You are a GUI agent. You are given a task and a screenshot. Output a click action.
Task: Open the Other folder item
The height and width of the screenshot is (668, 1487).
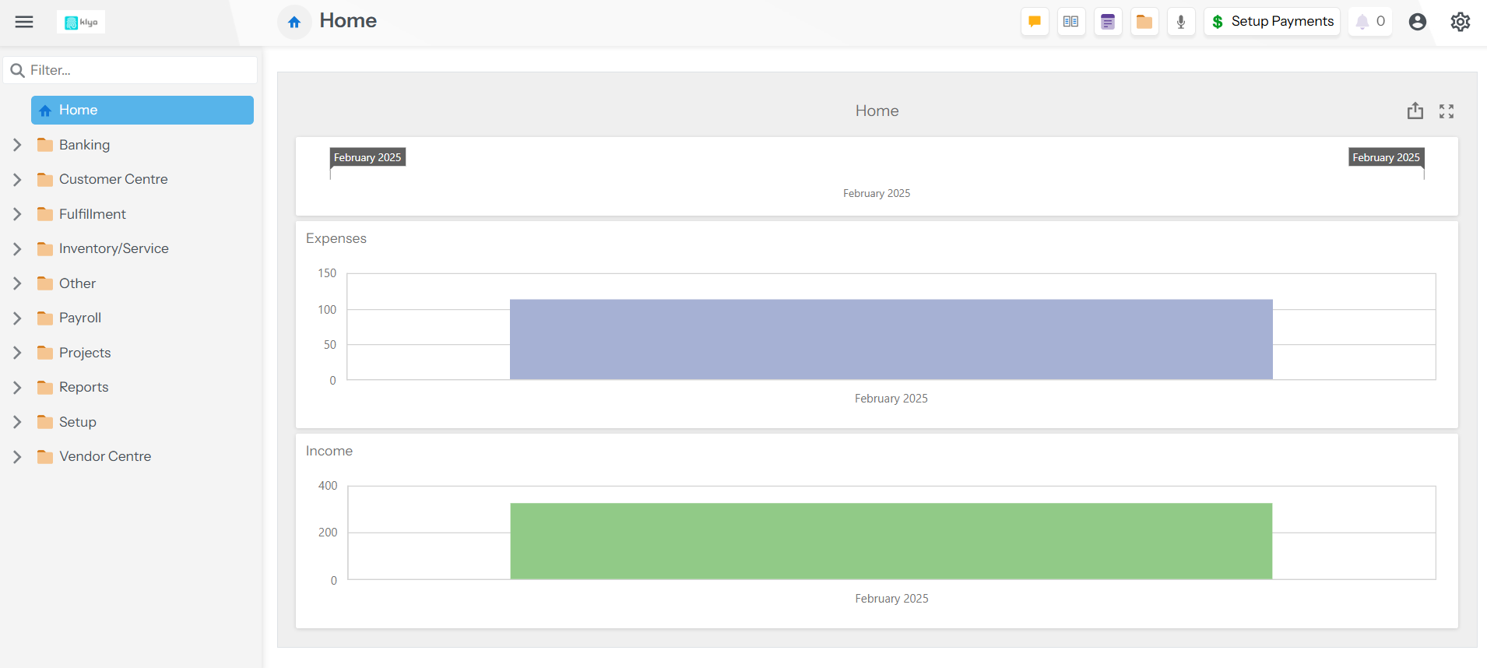(142, 283)
